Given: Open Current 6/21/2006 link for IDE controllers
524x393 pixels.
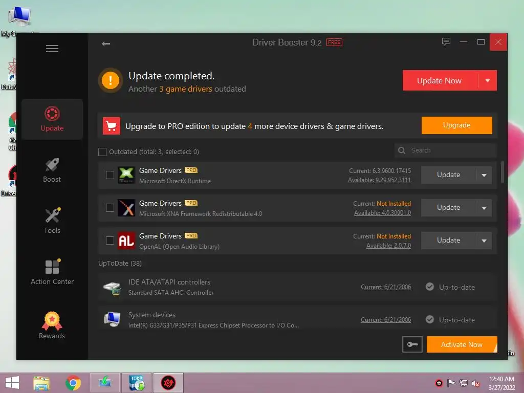Looking at the screenshot, I should click(x=386, y=287).
